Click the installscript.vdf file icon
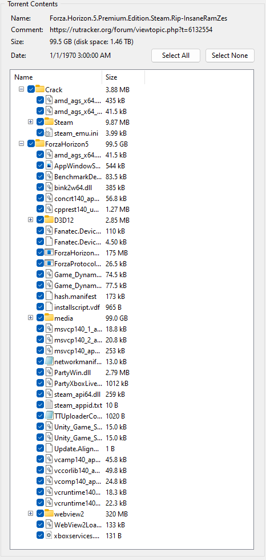Screen dimensions: 266x560 [49, 307]
